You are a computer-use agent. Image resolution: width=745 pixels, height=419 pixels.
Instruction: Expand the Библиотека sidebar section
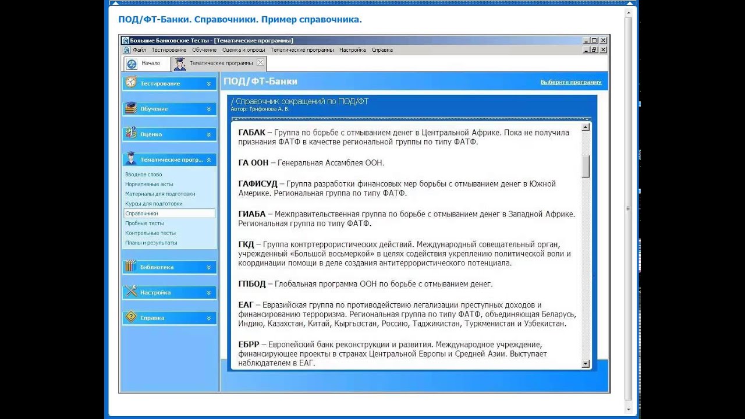coord(208,267)
